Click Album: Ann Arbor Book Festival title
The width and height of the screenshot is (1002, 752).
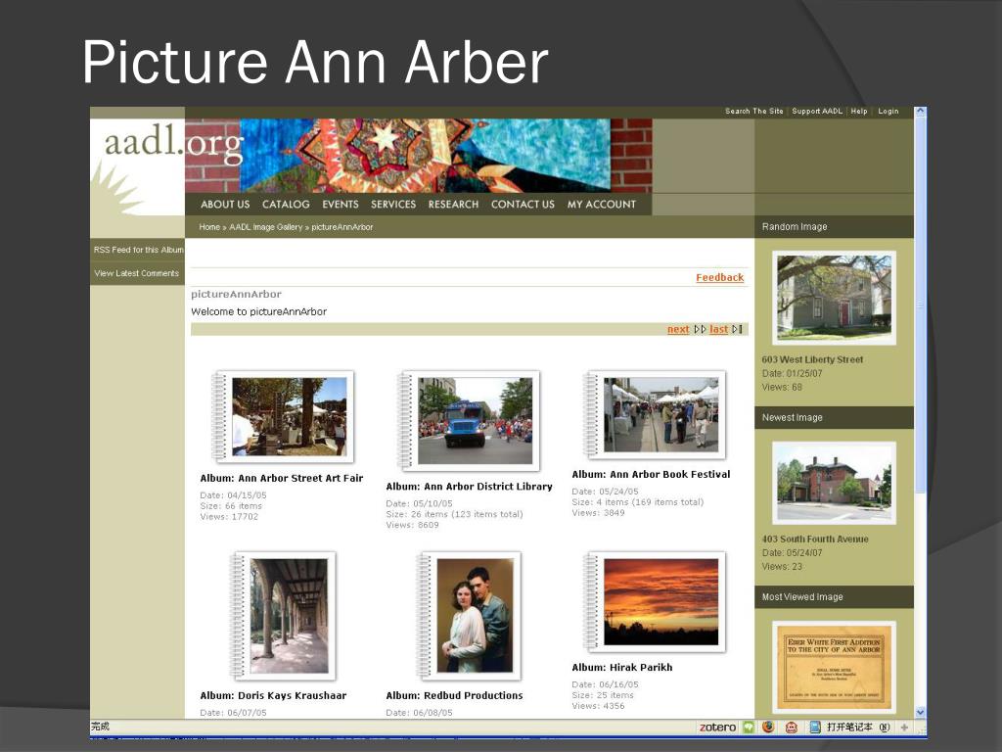tap(651, 475)
